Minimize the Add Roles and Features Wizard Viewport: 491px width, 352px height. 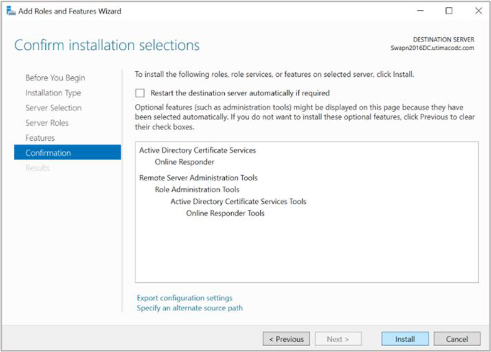tap(420, 11)
